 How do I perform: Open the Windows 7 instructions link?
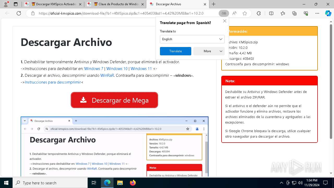click(x=94, y=69)
